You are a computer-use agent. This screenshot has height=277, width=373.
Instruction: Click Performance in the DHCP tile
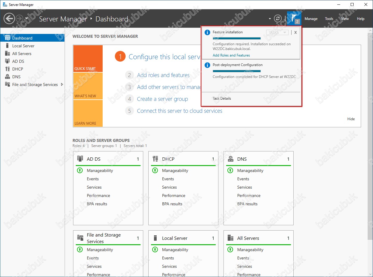coord(174,195)
